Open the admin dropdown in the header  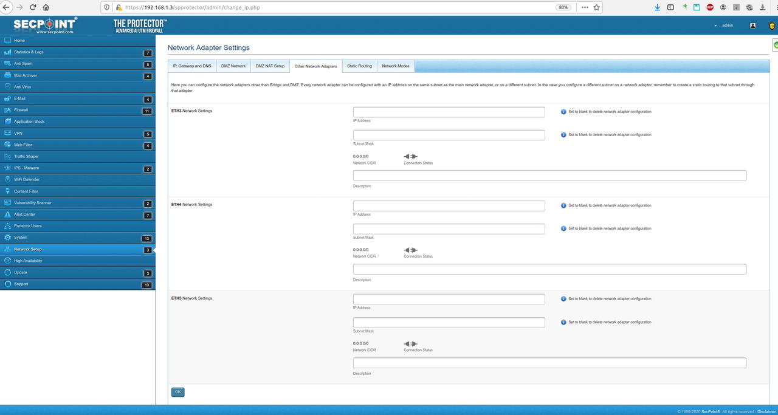(x=723, y=26)
